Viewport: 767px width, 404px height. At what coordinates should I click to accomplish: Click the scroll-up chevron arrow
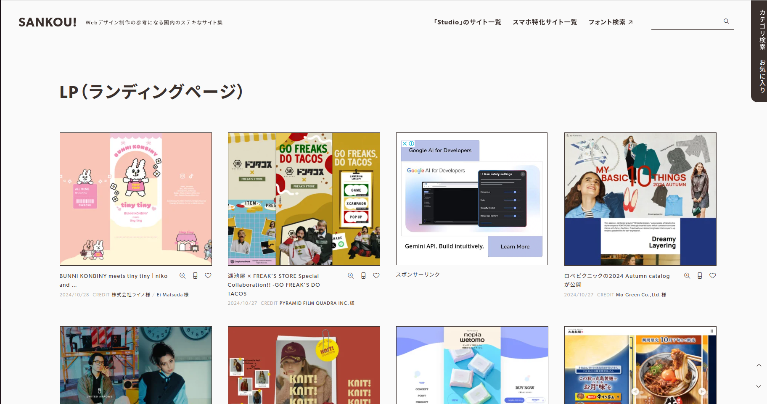(759, 365)
